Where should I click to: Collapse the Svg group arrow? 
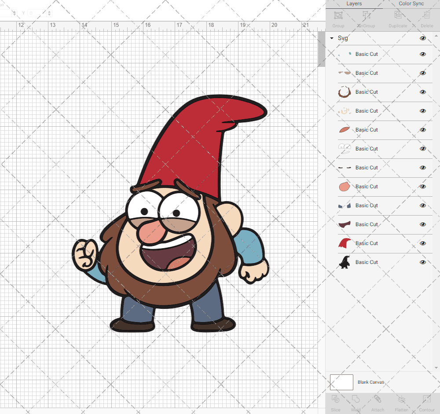coord(332,38)
